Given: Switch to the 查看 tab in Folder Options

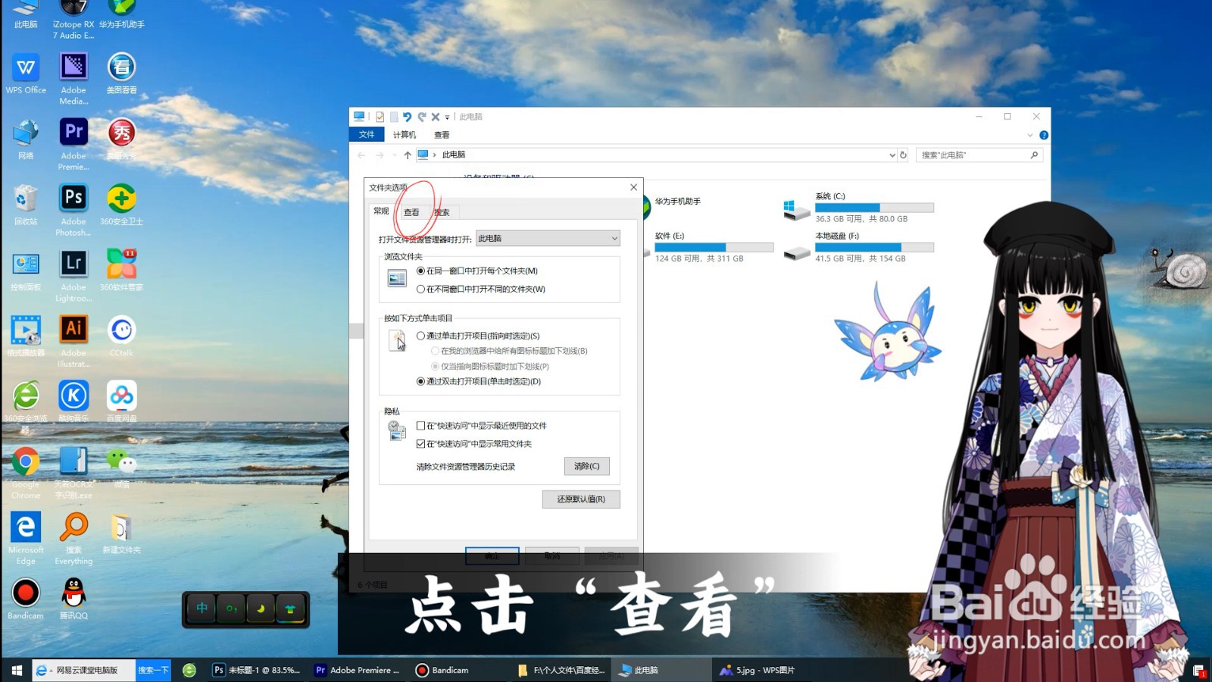Looking at the screenshot, I should pyautogui.click(x=411, y=211).
